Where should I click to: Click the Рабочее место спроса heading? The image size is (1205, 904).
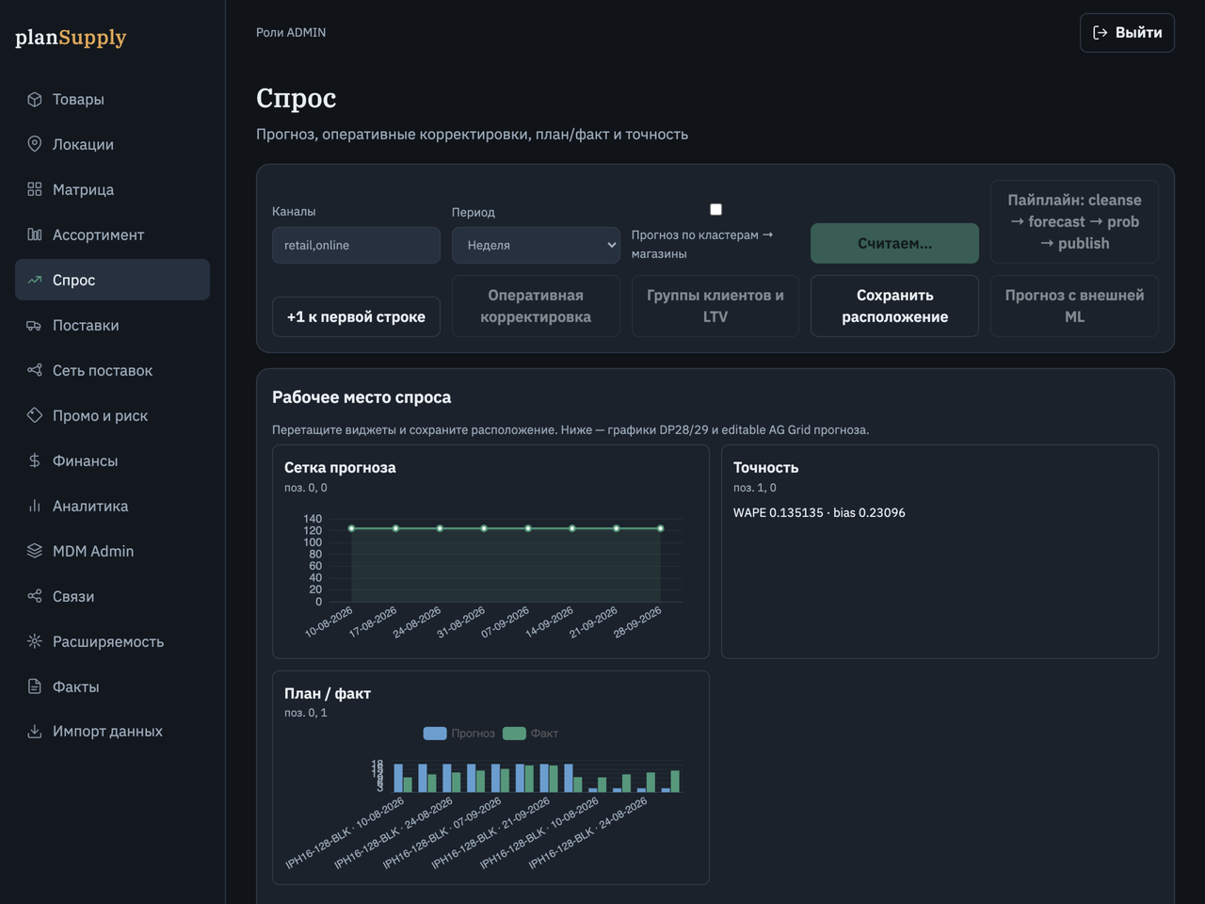(361, 397)
